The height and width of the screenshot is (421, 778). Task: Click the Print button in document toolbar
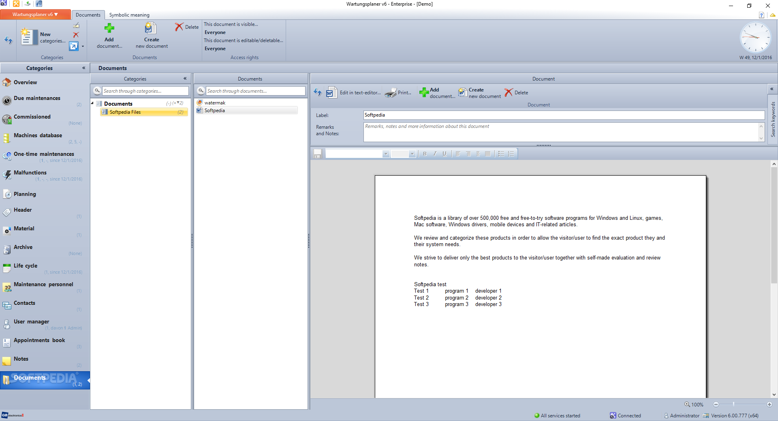(x=398, y=93)
